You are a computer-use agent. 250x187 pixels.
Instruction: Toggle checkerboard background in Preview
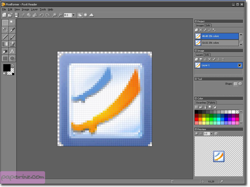coord(216,134)
